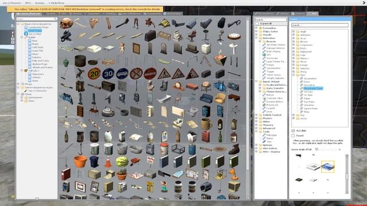
Task: Spawn the baby doll prop
Action: [122, 48]
